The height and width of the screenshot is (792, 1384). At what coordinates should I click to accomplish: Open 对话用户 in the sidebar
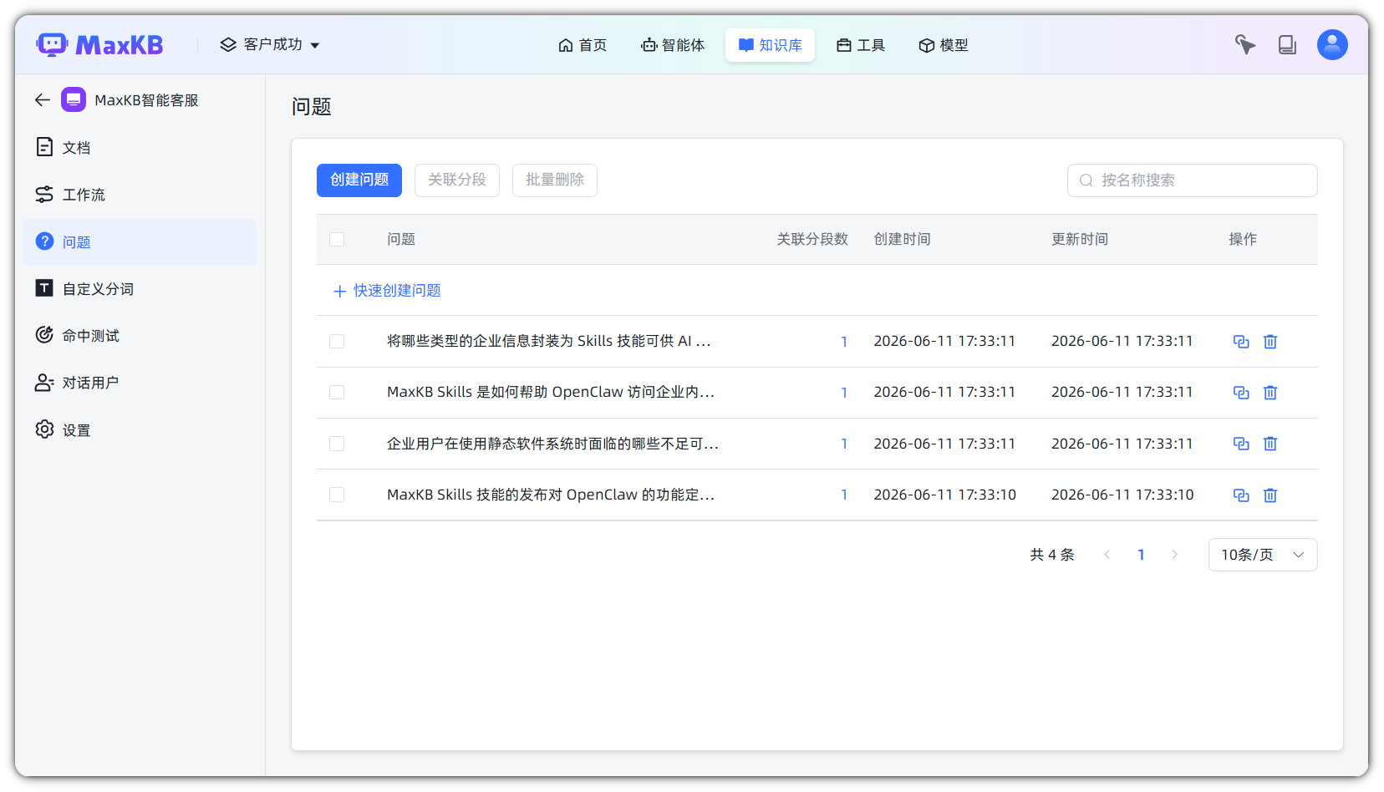[x=140, y=383]
